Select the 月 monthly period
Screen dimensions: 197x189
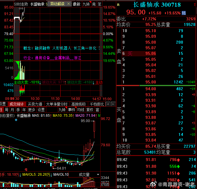(x=12, y=110)
